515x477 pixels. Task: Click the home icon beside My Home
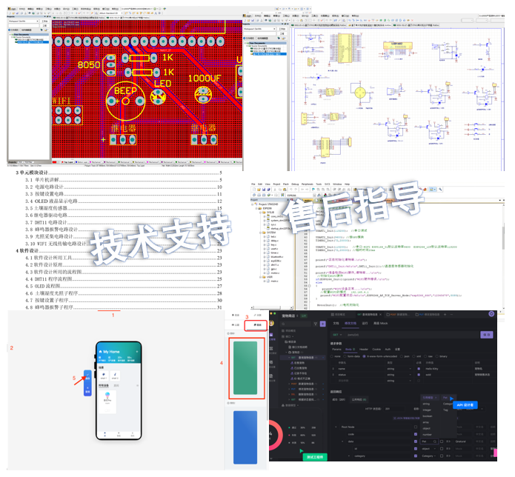click(x=101, y=352)
